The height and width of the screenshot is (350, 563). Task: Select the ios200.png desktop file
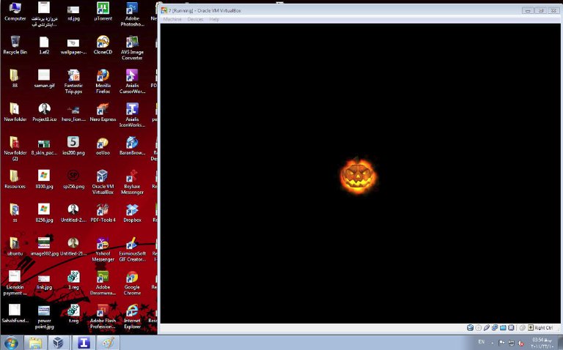point(73,146)
